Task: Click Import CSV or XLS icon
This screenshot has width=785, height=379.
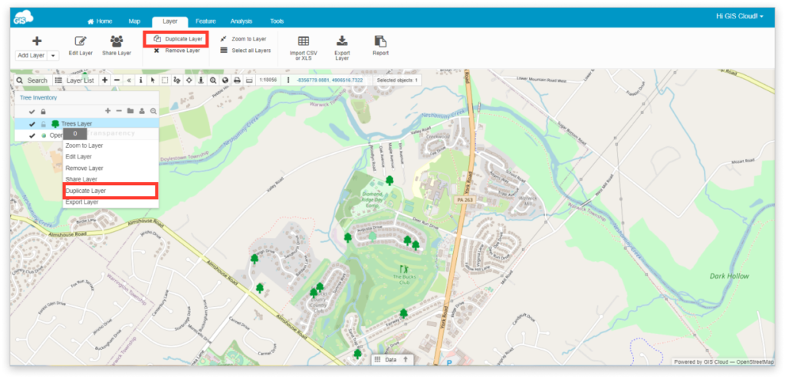Action: coord(303,48)
